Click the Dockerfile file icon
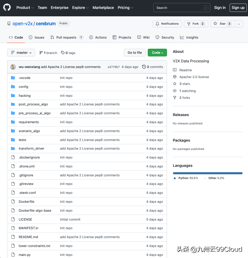 [13, 201]
